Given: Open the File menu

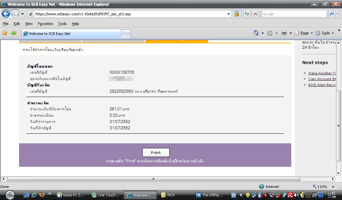Looking at the screenshot, I should click(6, 24).
